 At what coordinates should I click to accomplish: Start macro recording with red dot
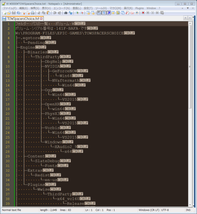click(143, 13)
